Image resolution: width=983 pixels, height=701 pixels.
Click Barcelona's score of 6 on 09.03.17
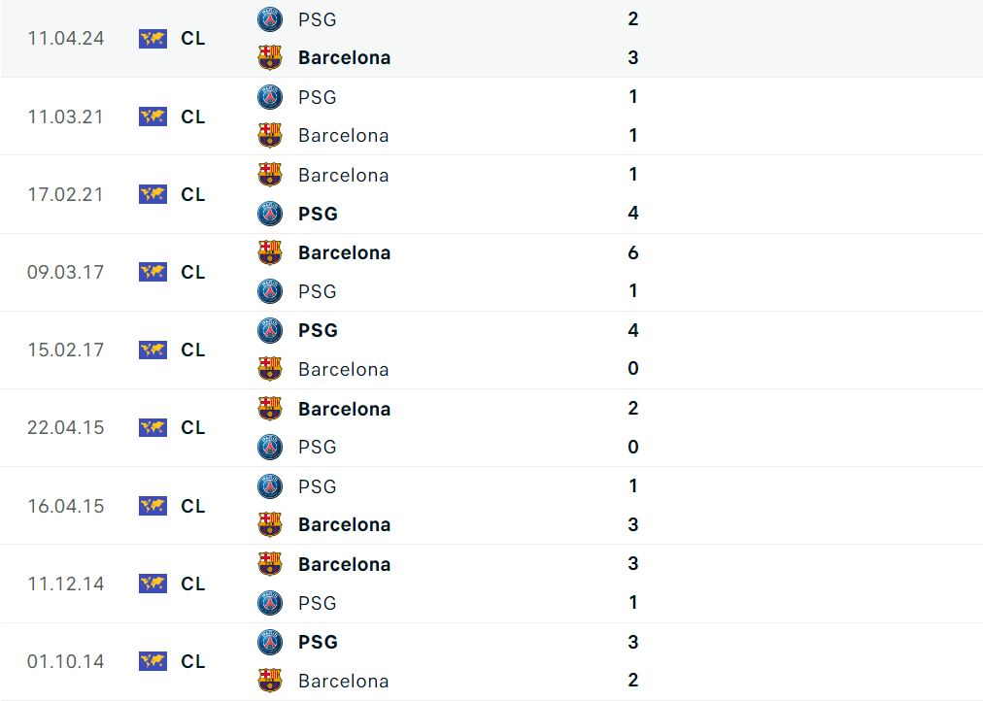tap(633, 252)
